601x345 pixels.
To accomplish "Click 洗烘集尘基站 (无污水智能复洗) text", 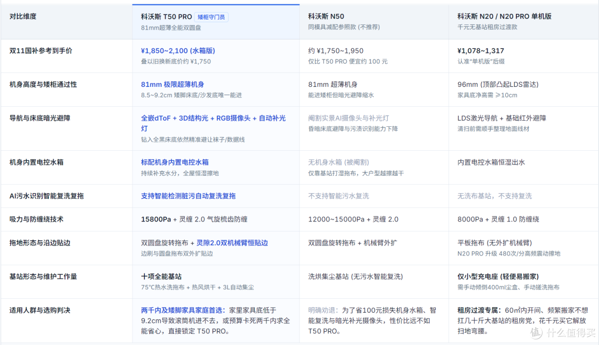I will tap(356, 277).
